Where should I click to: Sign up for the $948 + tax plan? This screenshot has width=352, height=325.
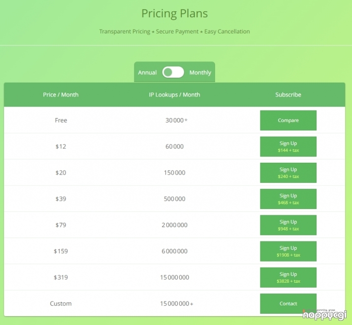tap(288, 225)
